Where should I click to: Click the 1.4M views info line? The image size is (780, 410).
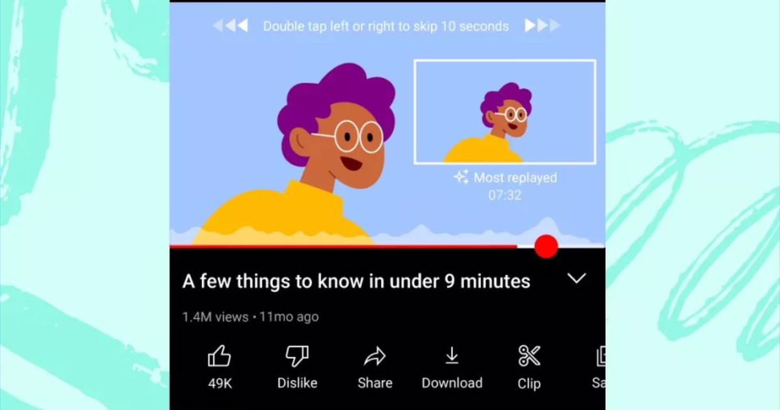[x=250, y=317]
